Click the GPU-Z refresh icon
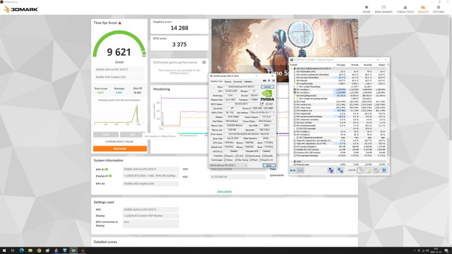This screenshot has width=452, height=254. (269, 81)
